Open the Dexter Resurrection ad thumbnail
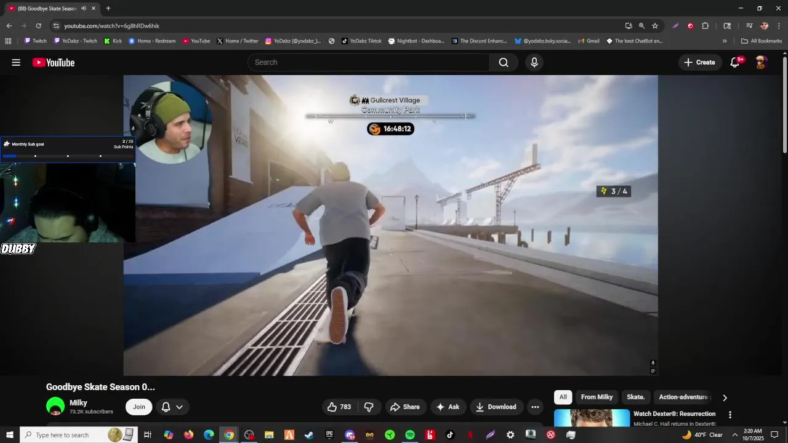The width and height of the screenshot is (788, 443). tap(592, 418)
